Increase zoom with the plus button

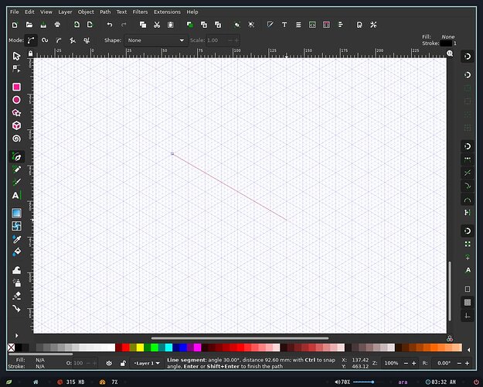413,363
